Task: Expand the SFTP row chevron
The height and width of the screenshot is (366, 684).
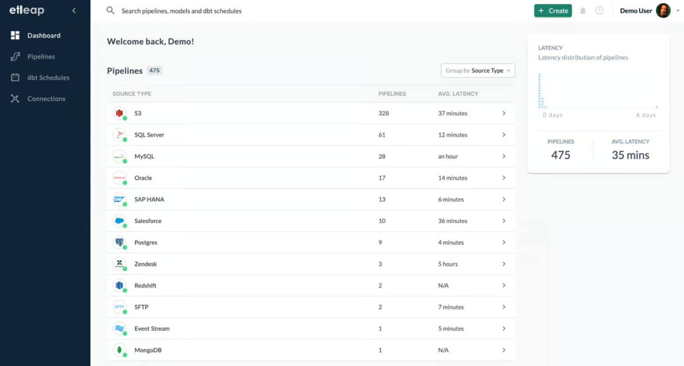Action: [504, 307]
